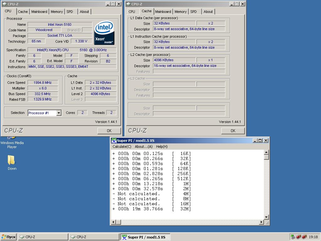Screen dimensions: 321x241
Task: Click the first system tray icon
Action: coord(293,237)
